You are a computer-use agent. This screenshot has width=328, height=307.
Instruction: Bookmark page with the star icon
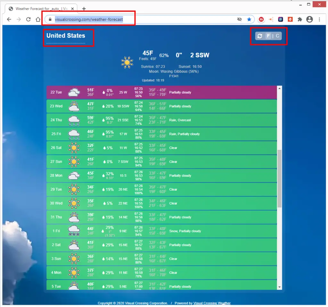249,20
